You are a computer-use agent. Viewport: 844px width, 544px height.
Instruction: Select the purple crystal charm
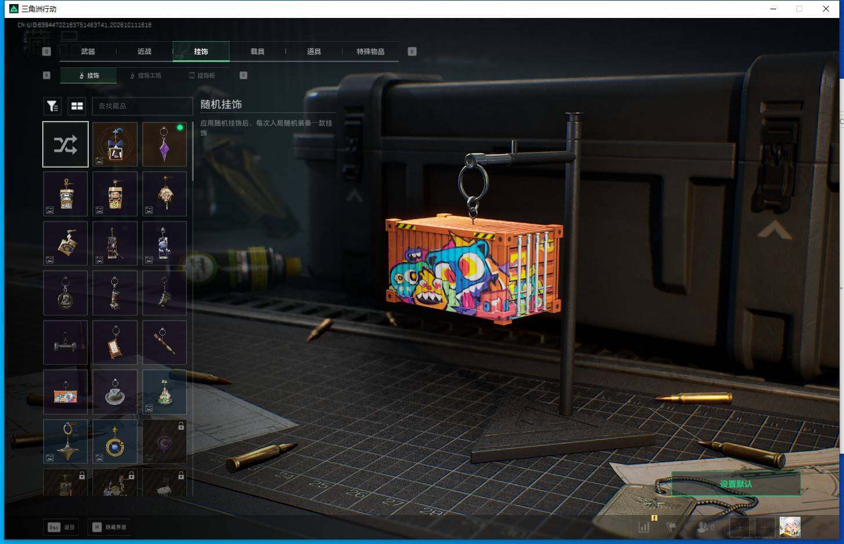point(165,144)
